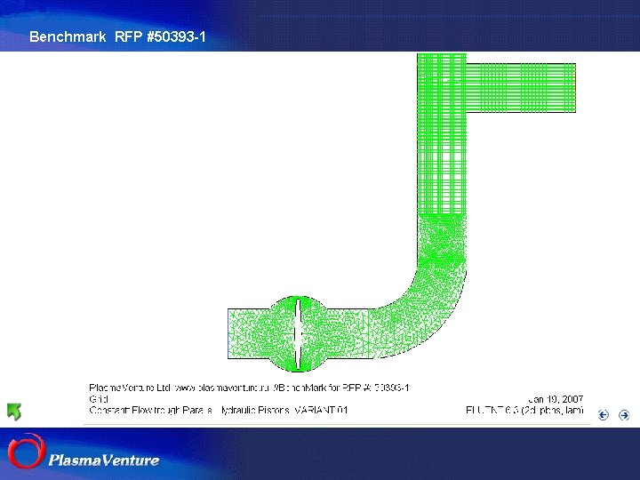The width and height of the screenshot is (640, 480).
Task: Go to the next slide arrow
Action: [624, 415]
